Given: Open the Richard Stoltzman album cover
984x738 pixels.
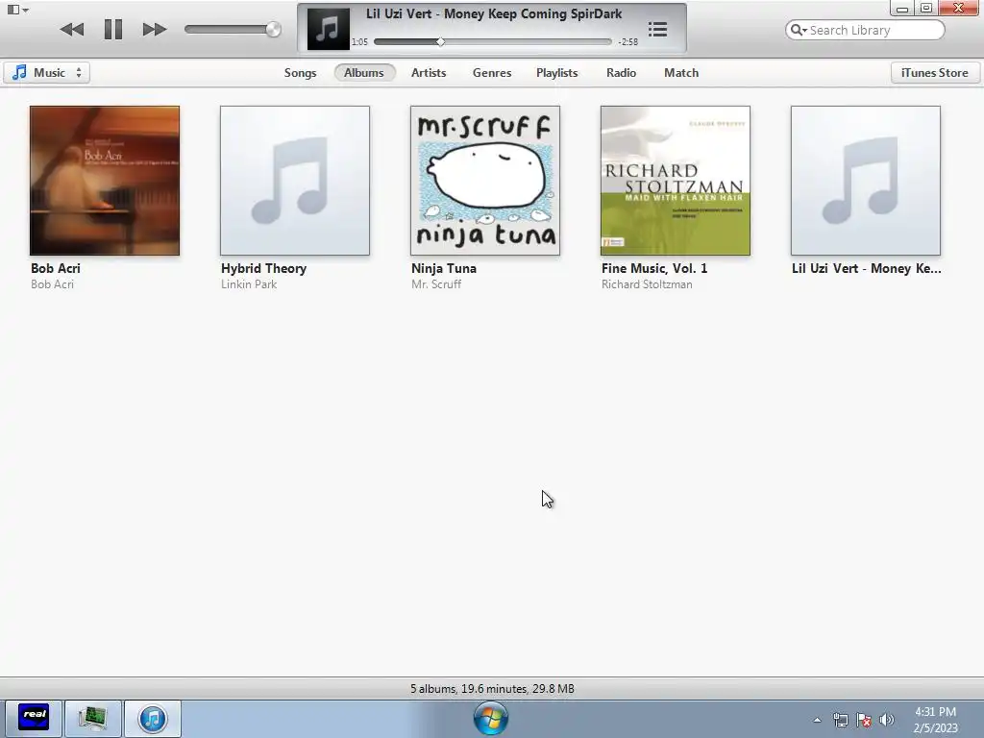Looking at the screenshot, I should click(x=676, y=181).
